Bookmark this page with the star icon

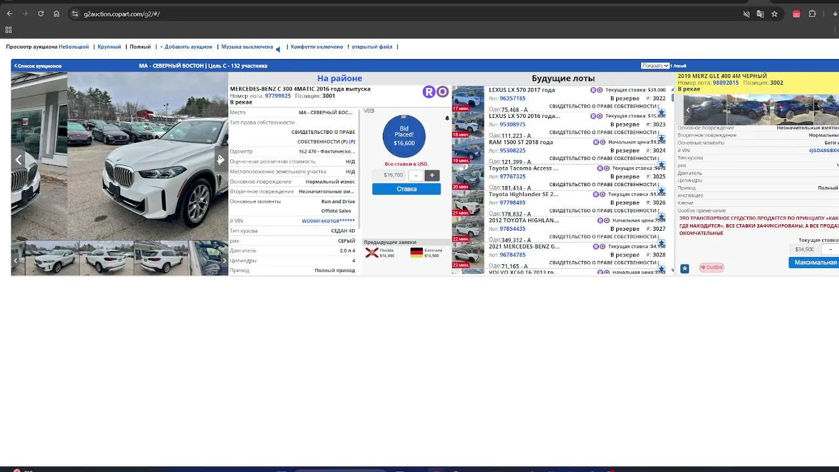(x=775, y=14)
